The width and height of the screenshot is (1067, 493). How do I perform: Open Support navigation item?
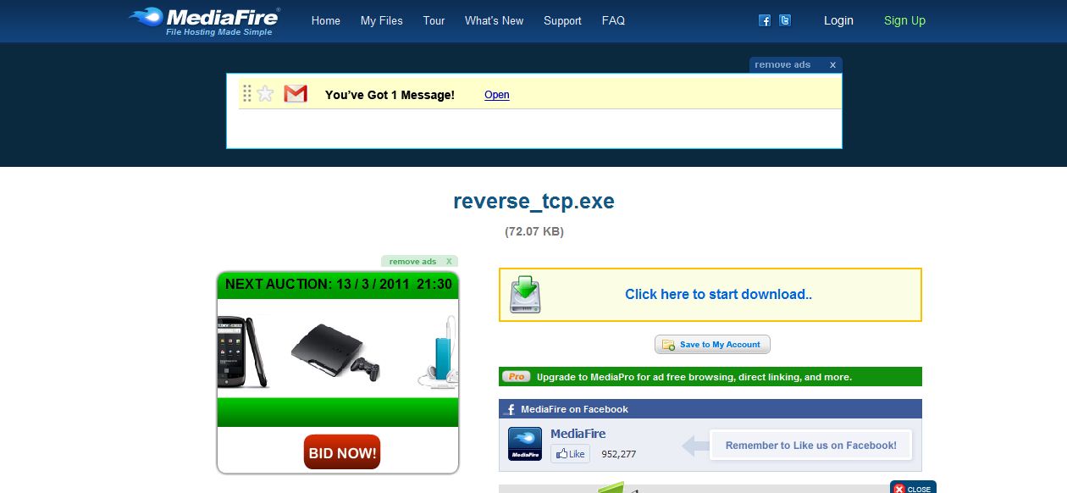tap(562, 20)
